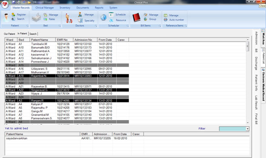266x158 pixels.
Task: Click the Schedular globe clock icon
Action: [103, 18]
